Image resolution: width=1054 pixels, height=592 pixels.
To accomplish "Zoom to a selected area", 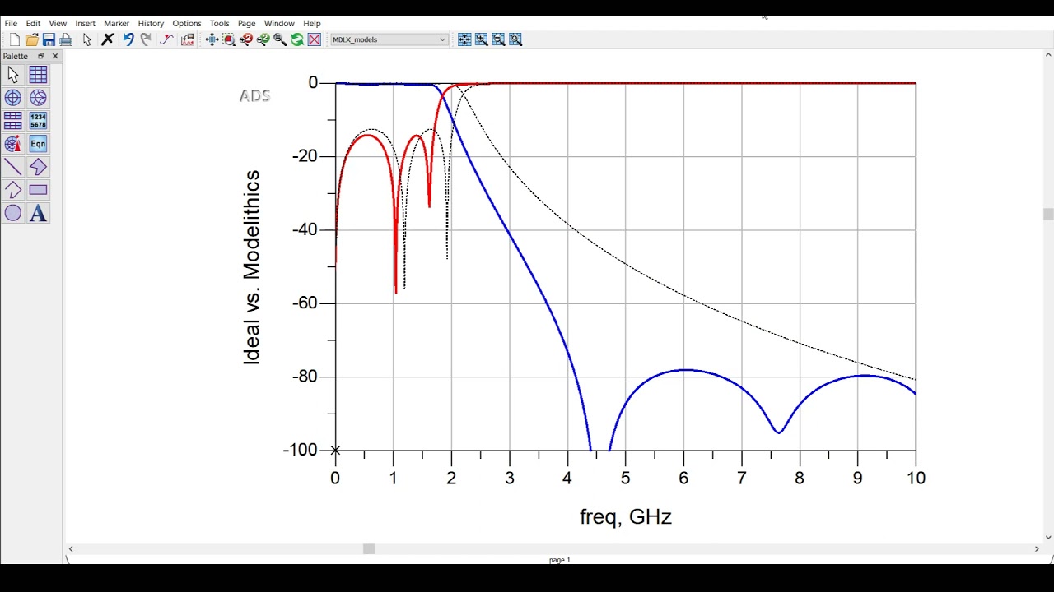I will tap(229, 39).
